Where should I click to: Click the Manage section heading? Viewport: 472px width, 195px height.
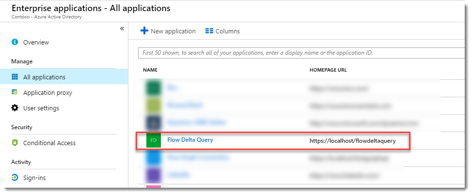point(22,61)
